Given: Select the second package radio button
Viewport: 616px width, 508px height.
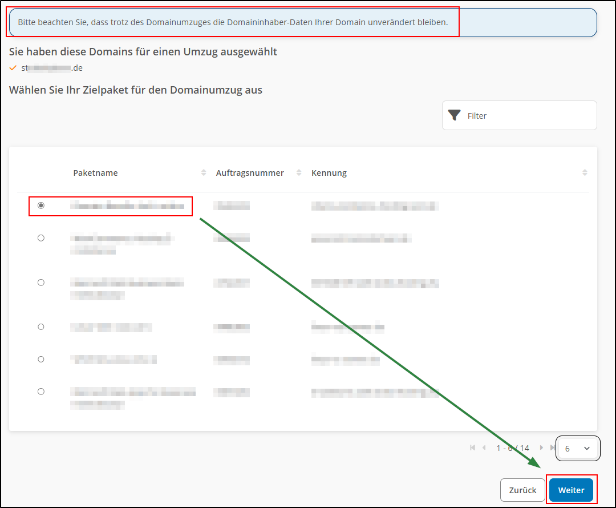Looking at the screenshot, I should pos(40,238).
